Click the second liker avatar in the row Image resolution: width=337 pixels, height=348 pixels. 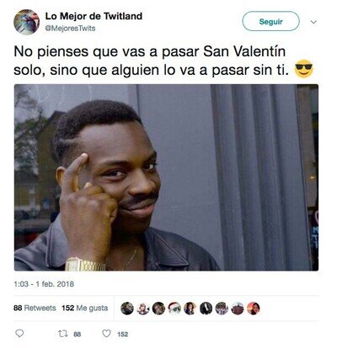coord(142,308)
